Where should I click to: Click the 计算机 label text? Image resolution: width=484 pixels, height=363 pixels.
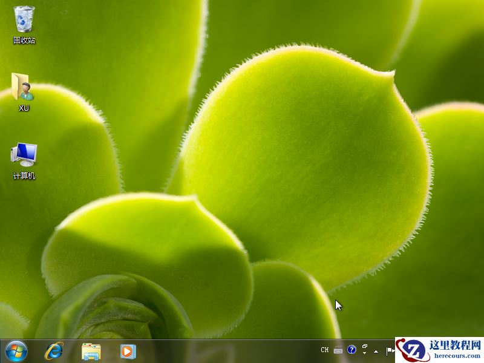tap(23, 177)
